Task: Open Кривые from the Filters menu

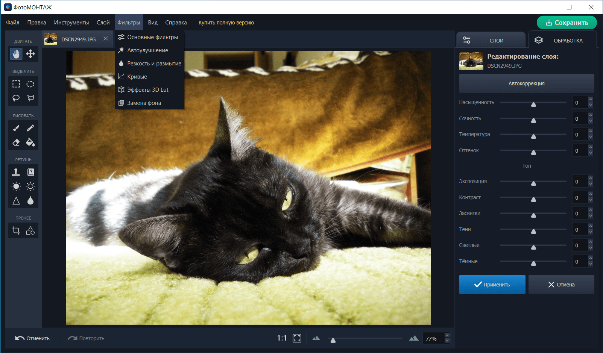Action: click(150, 77)
